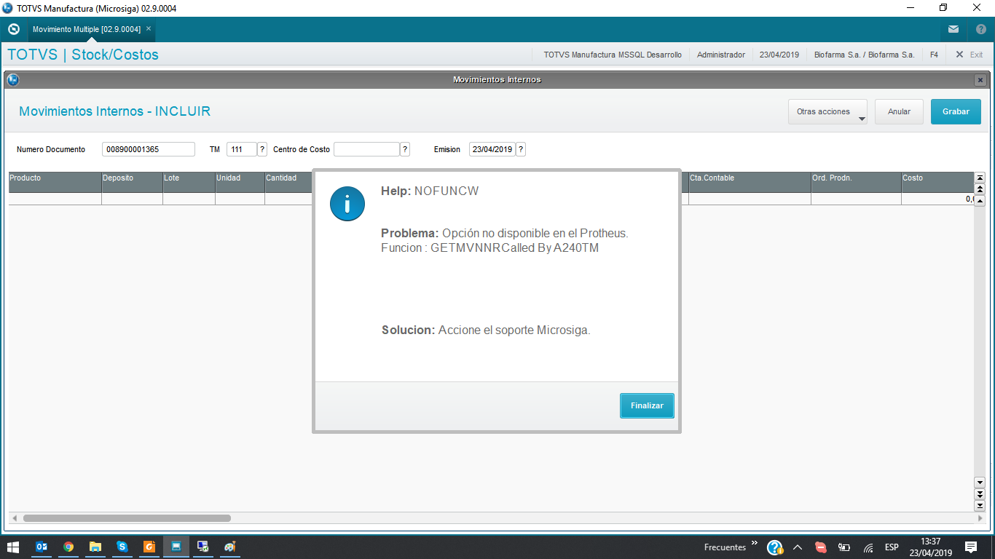Open the Wi-Fi network tray icon

click(868, 547)
